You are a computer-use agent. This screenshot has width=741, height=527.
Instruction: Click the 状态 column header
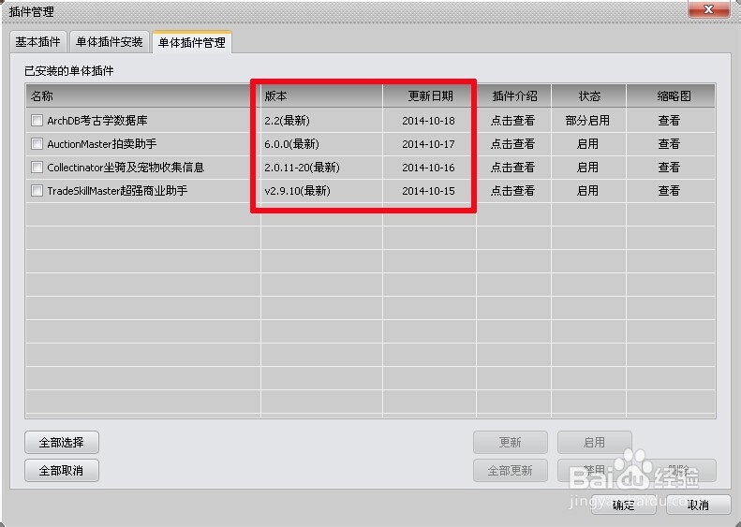tap(589, 95)
